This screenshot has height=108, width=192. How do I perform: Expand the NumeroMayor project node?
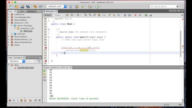9,20
